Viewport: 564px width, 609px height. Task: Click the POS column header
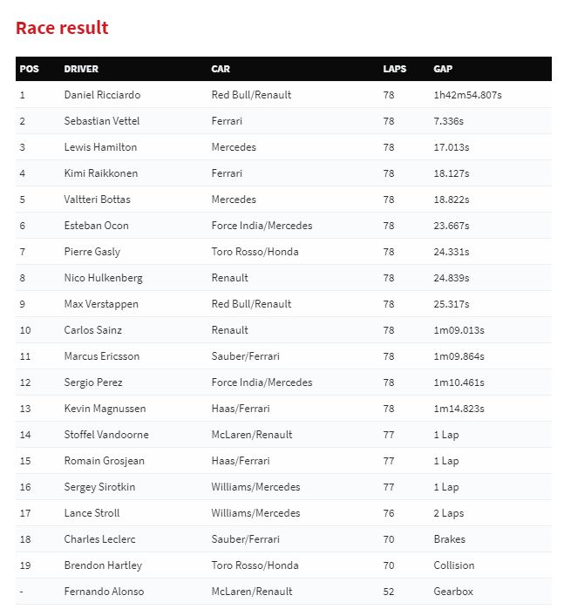(x=29, y=69)
